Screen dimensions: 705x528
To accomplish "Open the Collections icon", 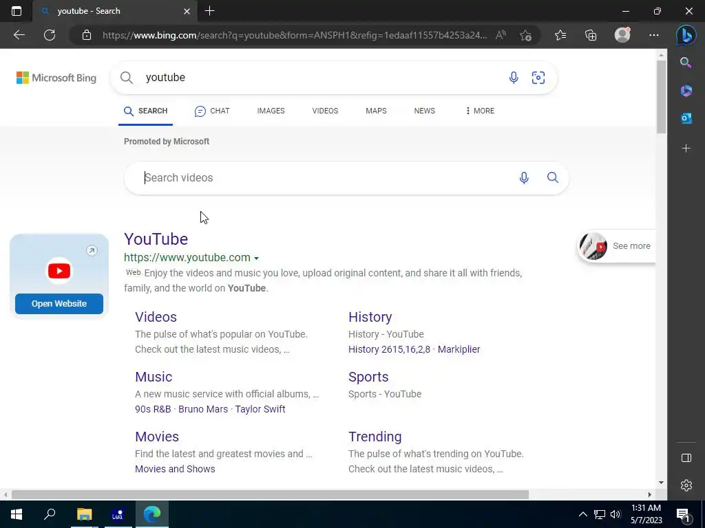I will (591, 35).
